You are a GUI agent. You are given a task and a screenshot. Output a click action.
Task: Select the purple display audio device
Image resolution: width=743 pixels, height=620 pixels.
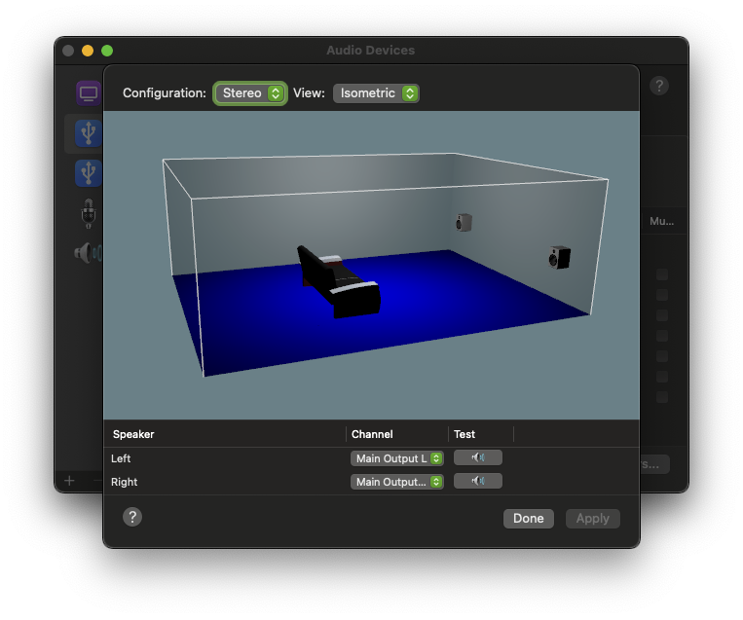89,93
